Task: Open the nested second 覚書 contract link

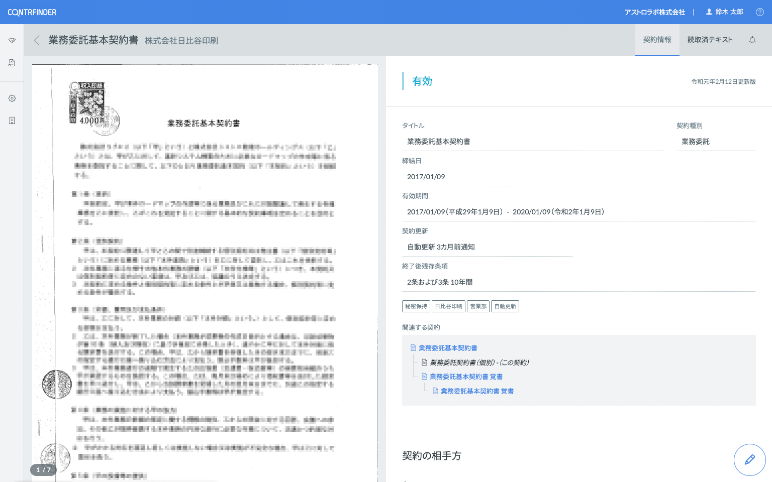Action: 476,391
